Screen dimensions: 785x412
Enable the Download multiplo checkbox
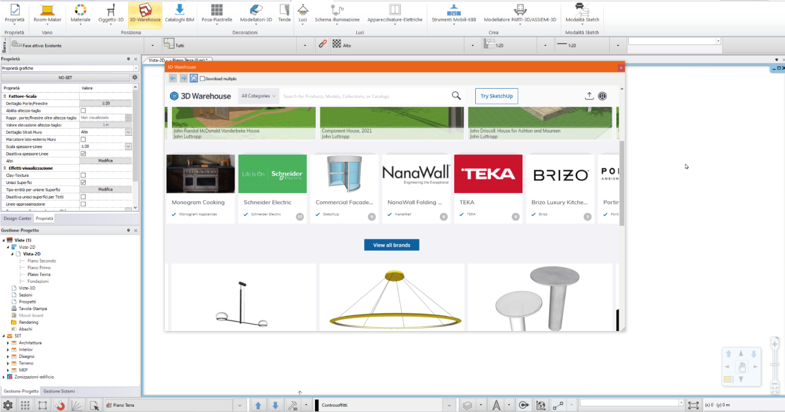pyautogui.click(x=202, y=78)
